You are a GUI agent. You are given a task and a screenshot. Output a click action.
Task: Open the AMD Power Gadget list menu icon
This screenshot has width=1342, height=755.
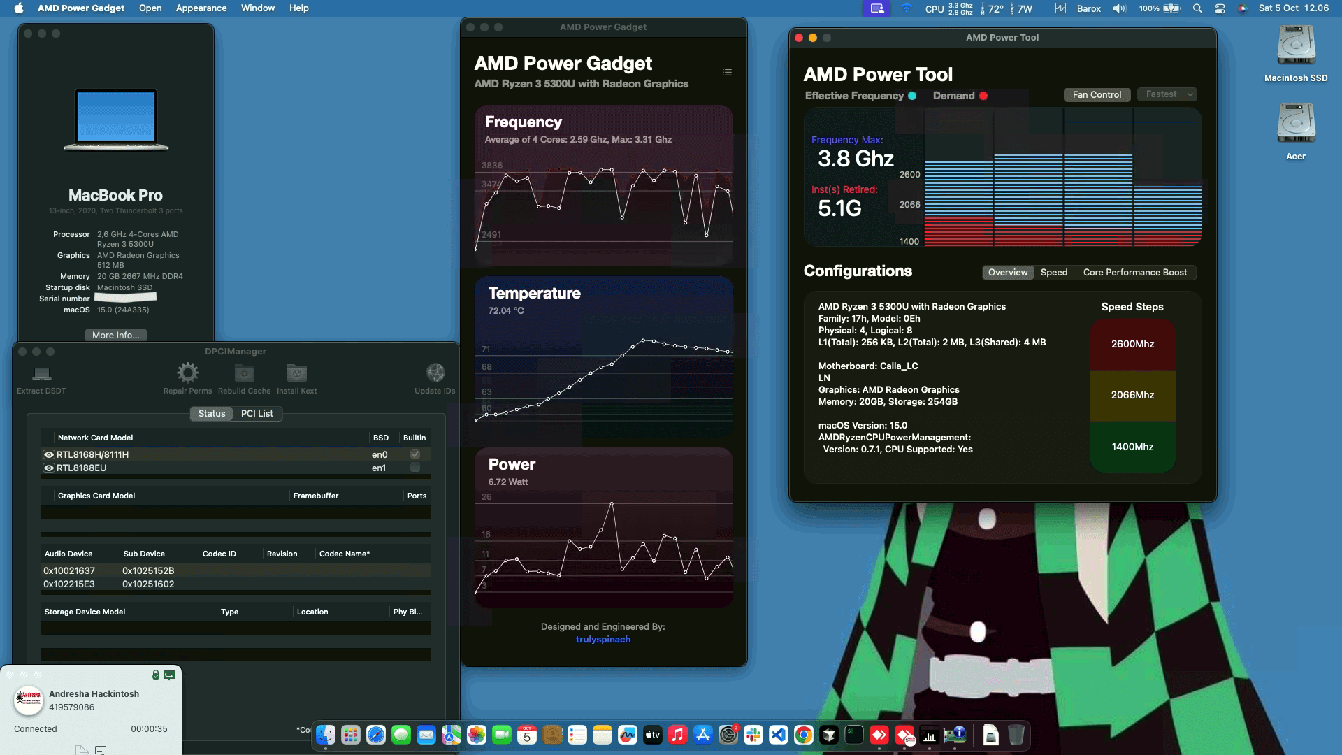pos(727,72)
